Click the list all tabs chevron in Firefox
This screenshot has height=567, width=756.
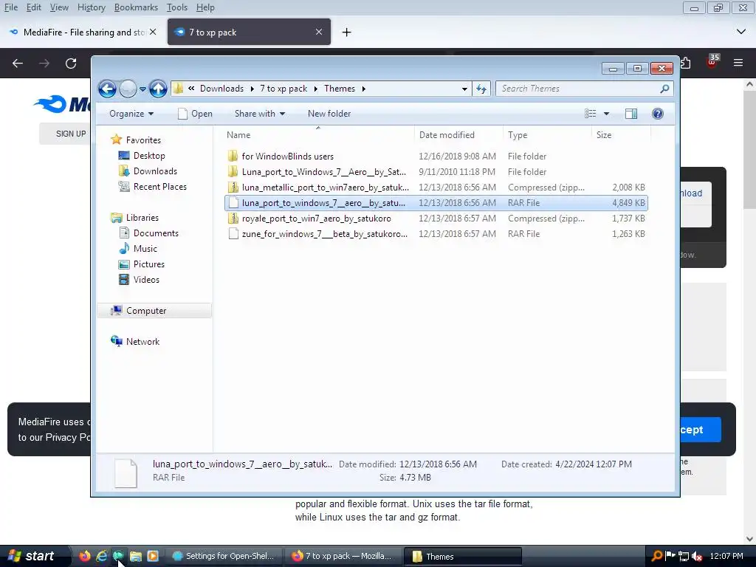coord(741,32)
